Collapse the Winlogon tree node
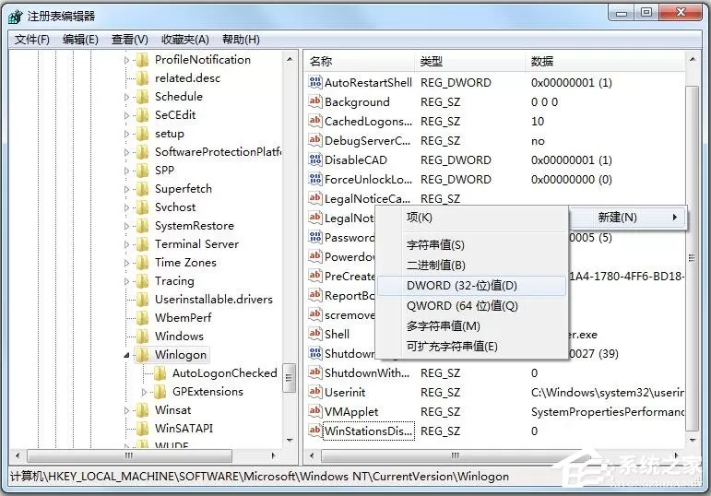Viewport: 711px width, 496px height. pos(127,356)
